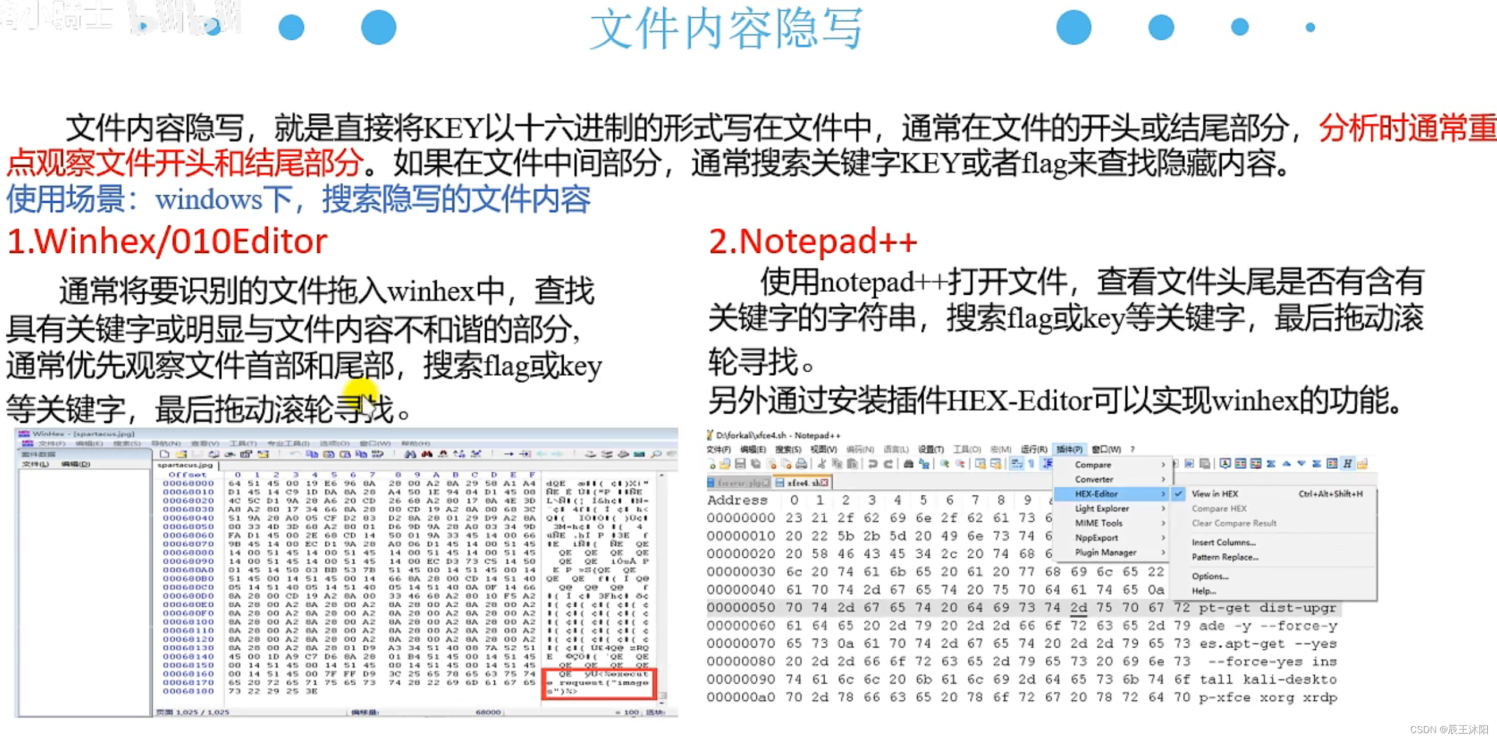This screenshot has width=1497, height=740.
Task: Expand the Compare submenu arrow
Action: click(1164, 465)
